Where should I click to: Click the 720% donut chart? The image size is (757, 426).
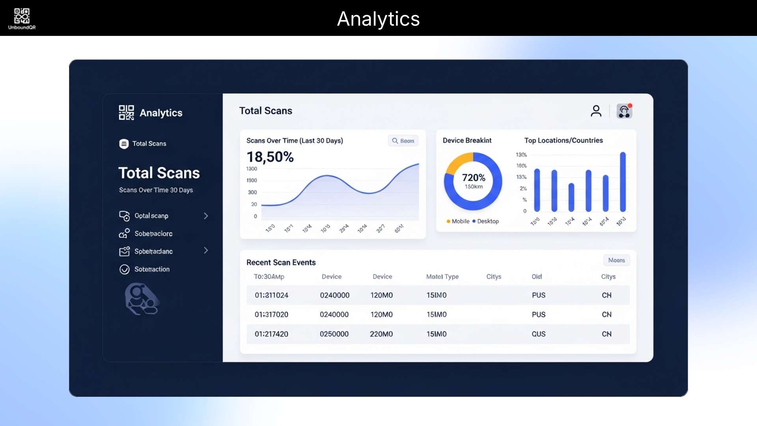(473, 181)
